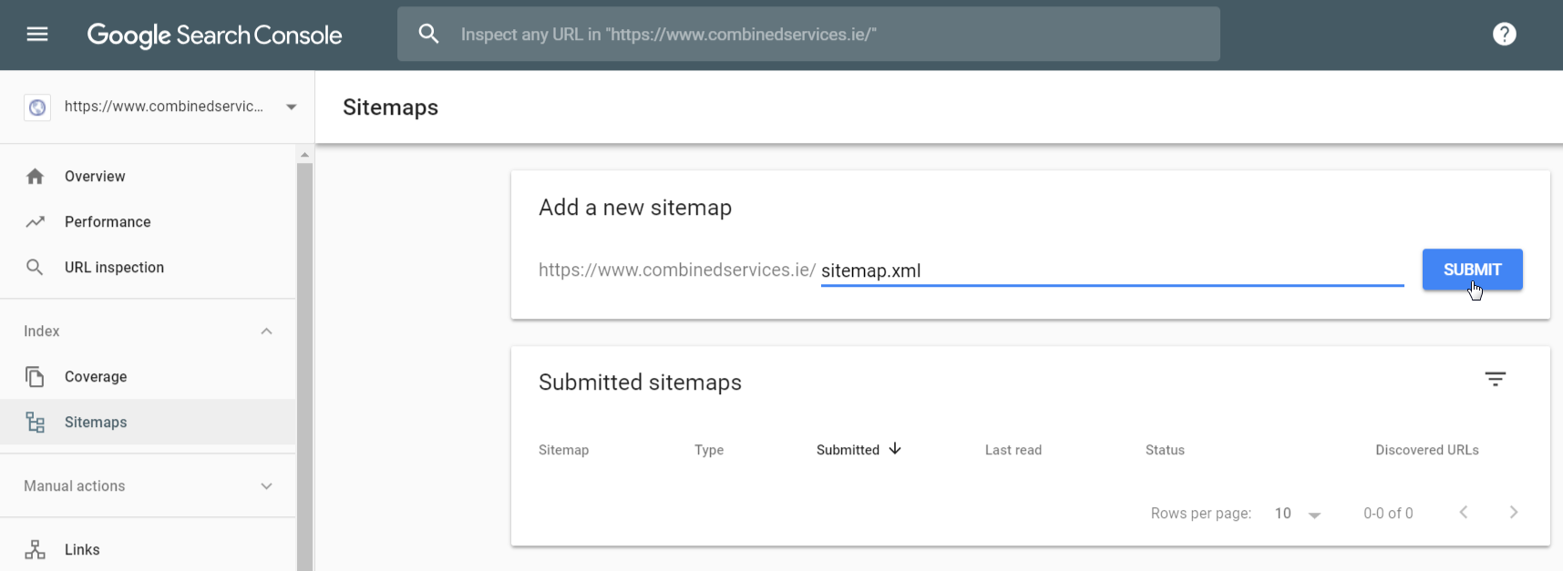
Task: Select Sitemaps in the sidebar
Action: 148,423
